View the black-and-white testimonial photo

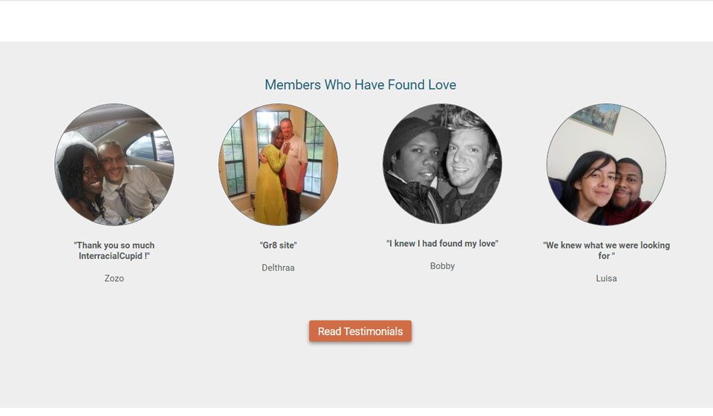click(x=442, y=164)
